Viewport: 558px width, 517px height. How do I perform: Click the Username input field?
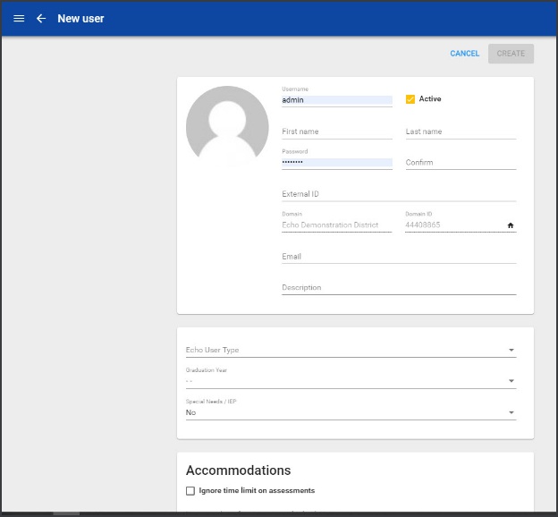[x=336, y=100]
